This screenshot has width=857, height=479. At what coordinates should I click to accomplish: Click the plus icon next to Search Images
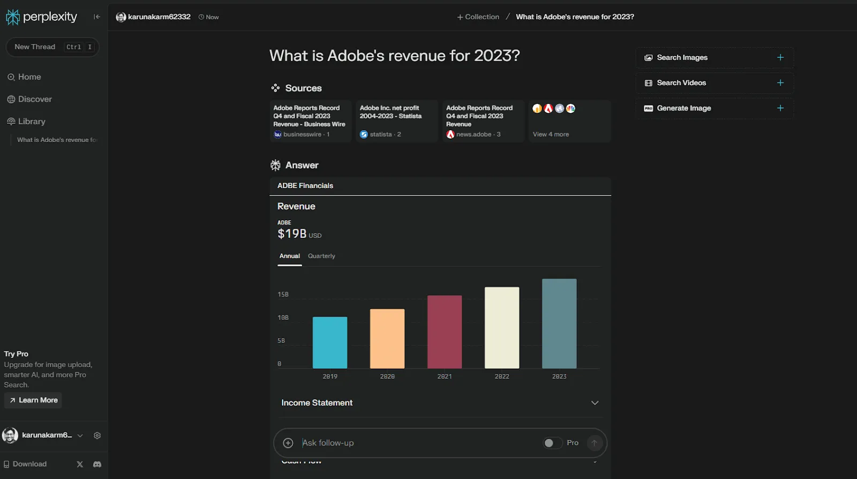[780, 57]
